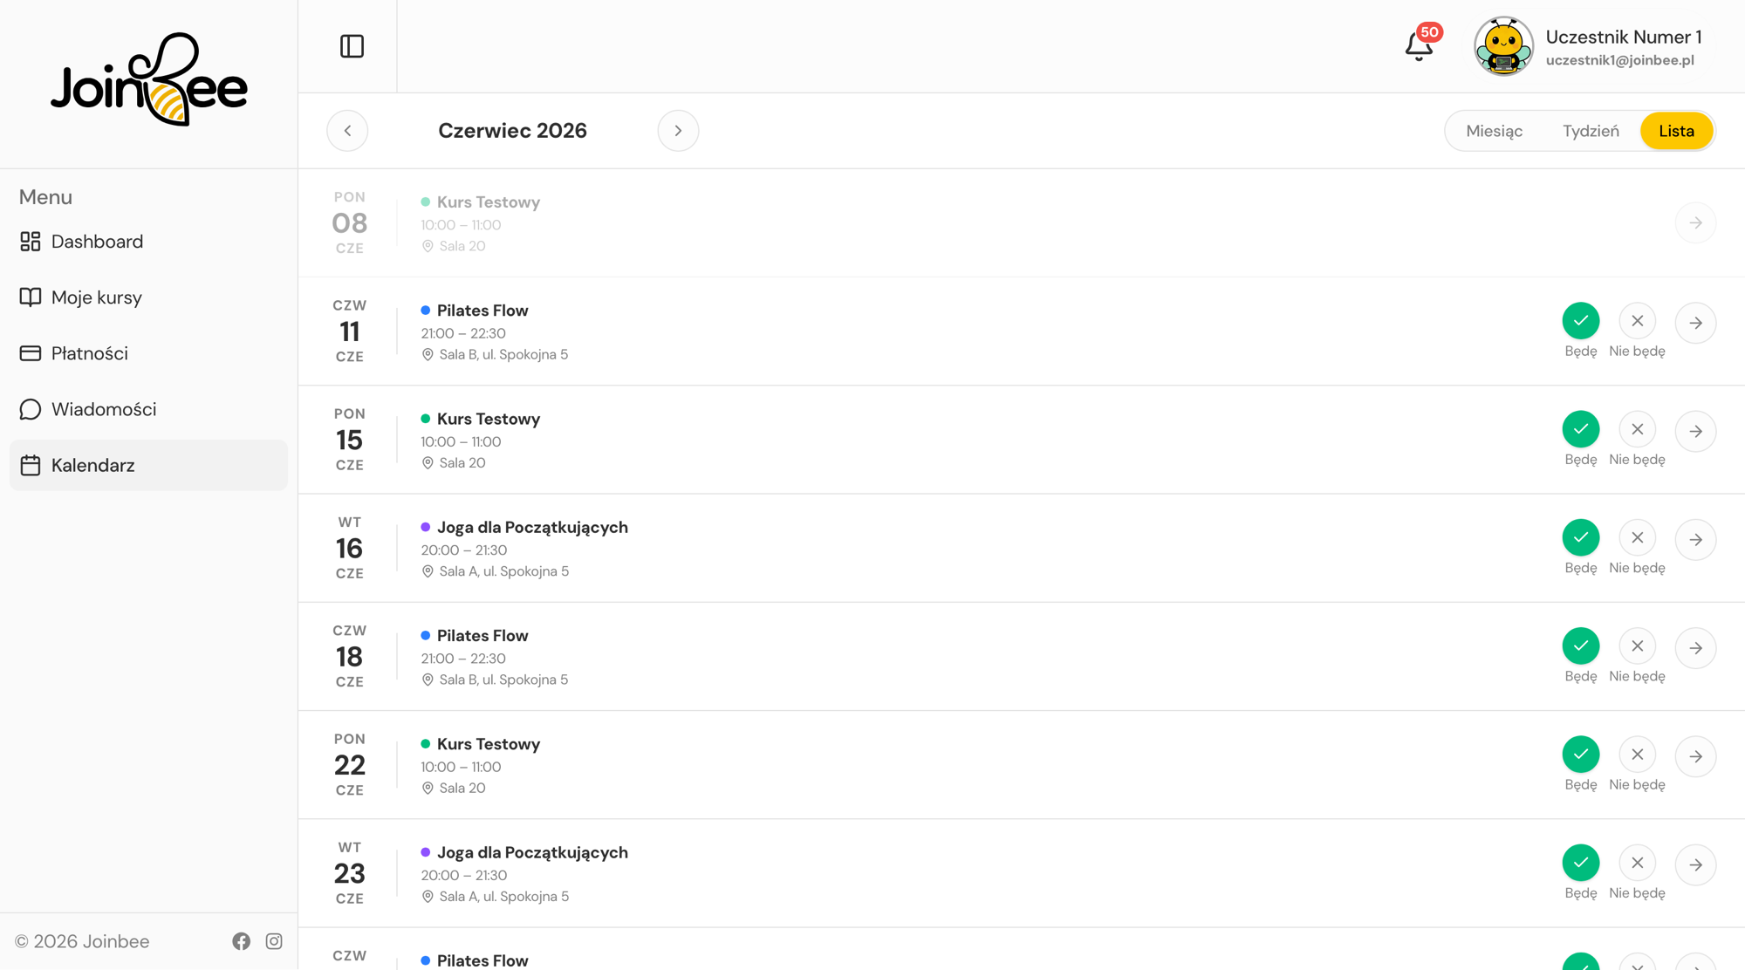Open Facebook link in footer

click(x=242, y=941)
